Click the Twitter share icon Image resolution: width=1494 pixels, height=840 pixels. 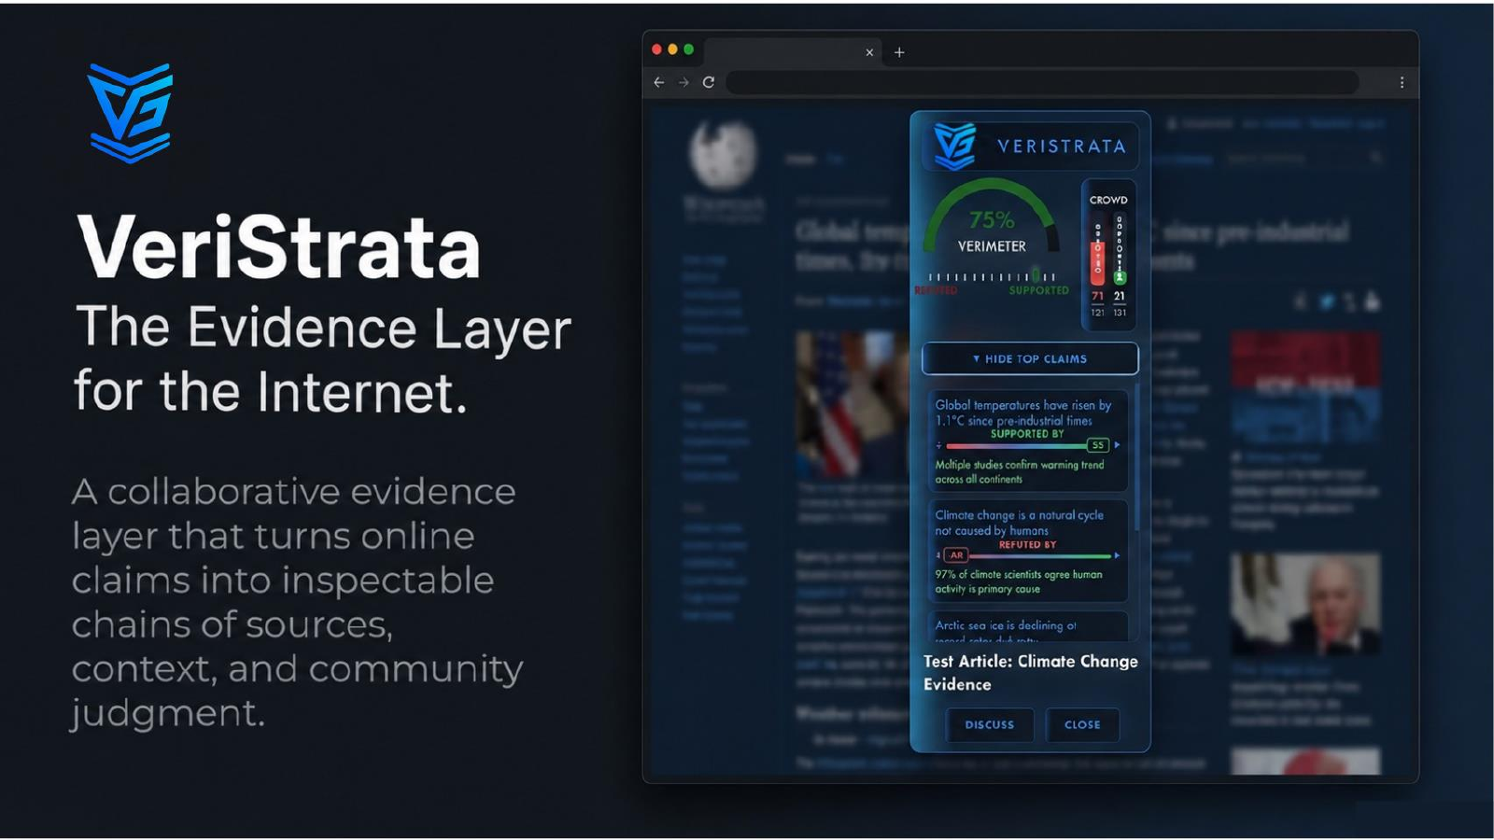pyautogui.click(x=1326, y=301)
